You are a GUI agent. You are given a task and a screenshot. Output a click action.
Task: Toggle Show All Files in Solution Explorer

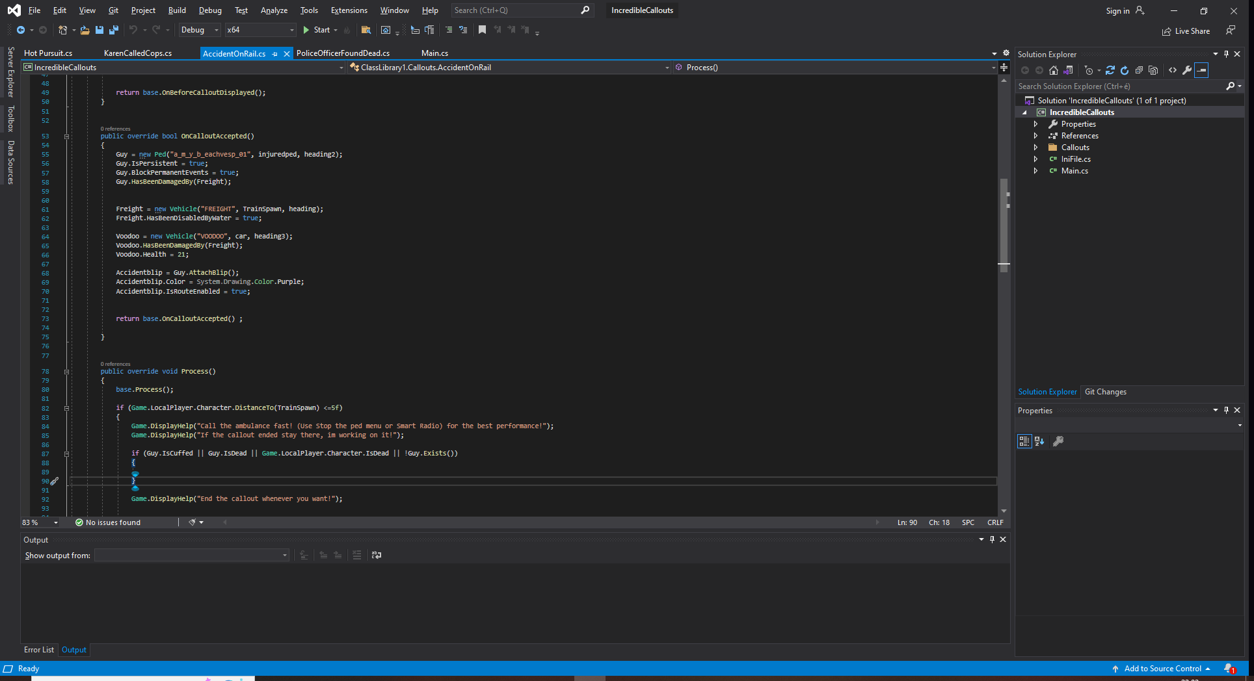[x=1153, y=70]
